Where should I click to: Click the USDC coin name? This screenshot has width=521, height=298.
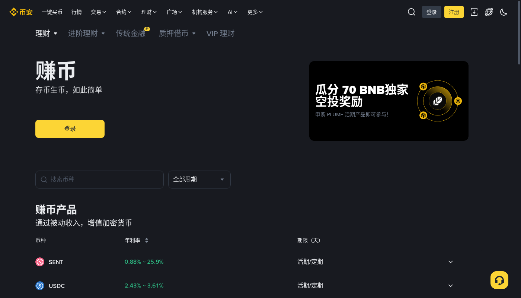point(57,286)
